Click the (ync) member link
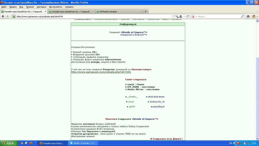Image resolution: width=259 pixels, height=146 pixels. (x=131, y=102)
